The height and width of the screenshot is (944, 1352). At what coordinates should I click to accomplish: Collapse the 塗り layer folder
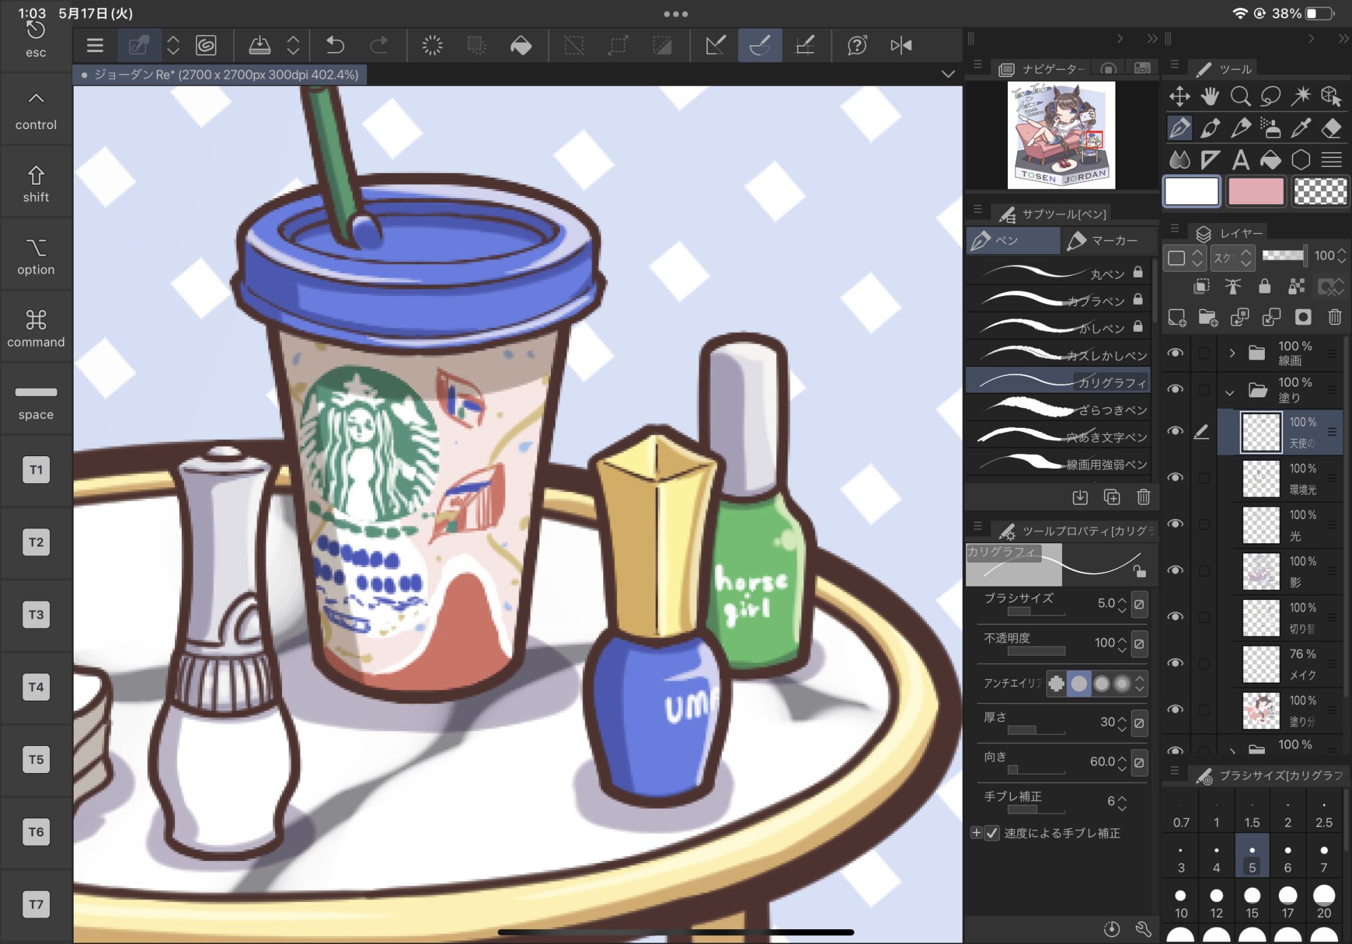[1230, 391]
